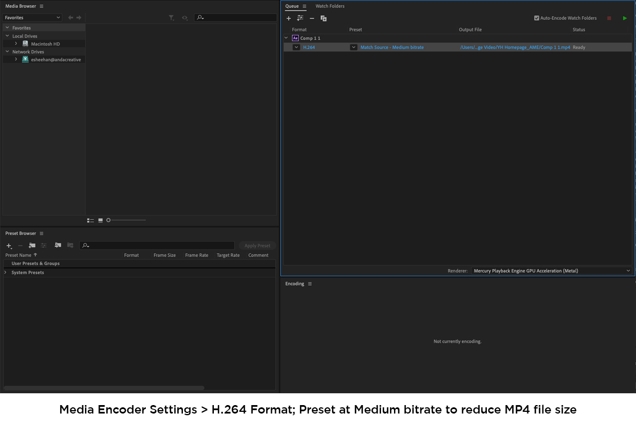Click the Preset Browser search field
The image size is (636, 427).
[x=156, y=246]
